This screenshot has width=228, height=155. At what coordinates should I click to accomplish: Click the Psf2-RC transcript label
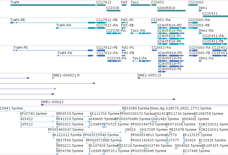[x=127, y=20]
